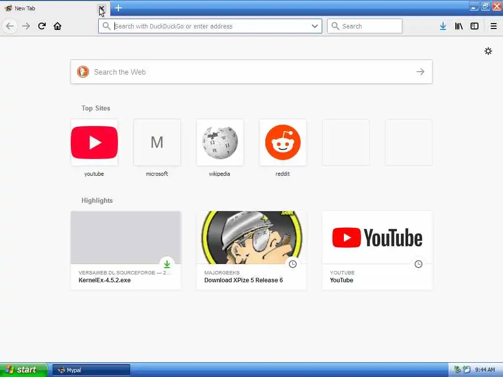Open the wikipedia top site tile
This screenshot has height=377, width=503.
pos(220,142)
